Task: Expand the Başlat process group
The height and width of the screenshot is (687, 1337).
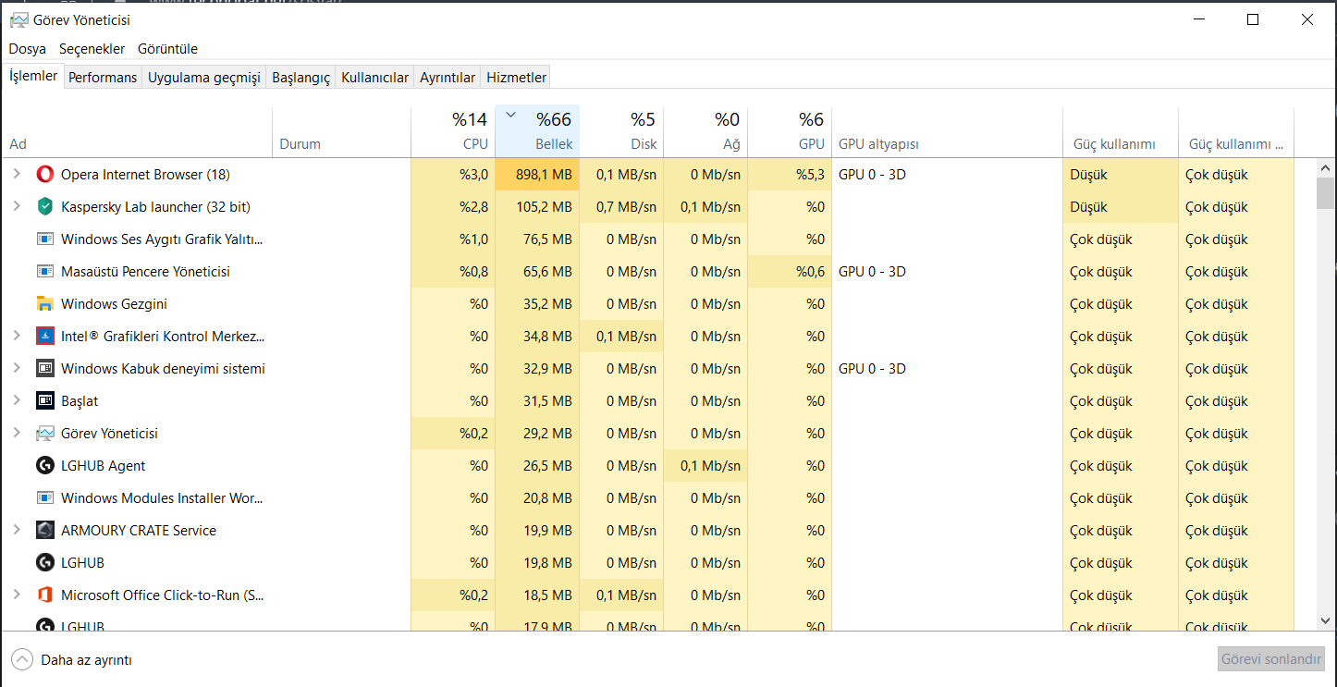Action: click(x=16, y=400)
